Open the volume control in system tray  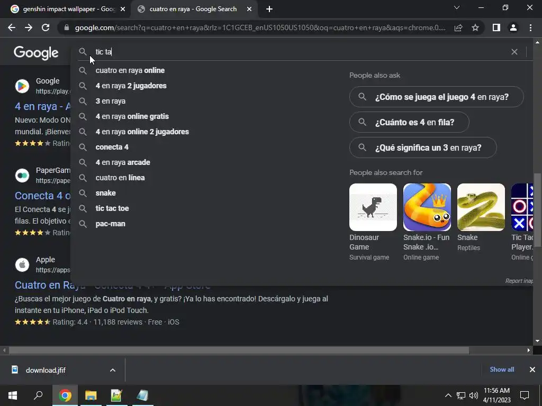tap(474, 395)
